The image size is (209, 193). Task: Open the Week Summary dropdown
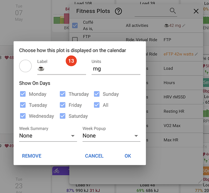(x=48, y=136)
